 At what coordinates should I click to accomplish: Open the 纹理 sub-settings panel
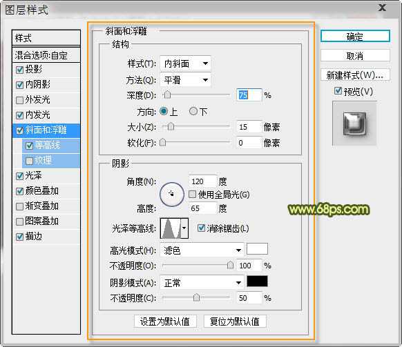44,161
